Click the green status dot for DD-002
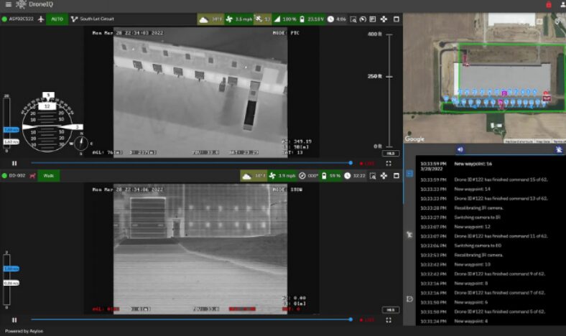This screenshot has height=336, width=566. click(x=4, y=176)
